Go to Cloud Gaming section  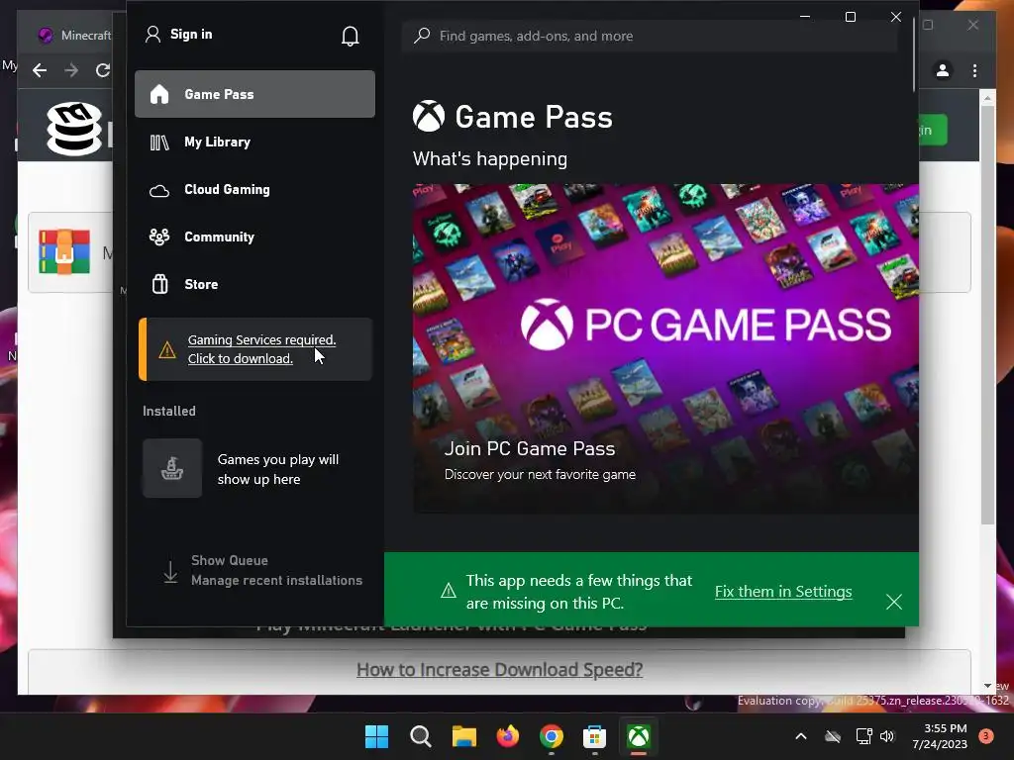tap(254, 189)
